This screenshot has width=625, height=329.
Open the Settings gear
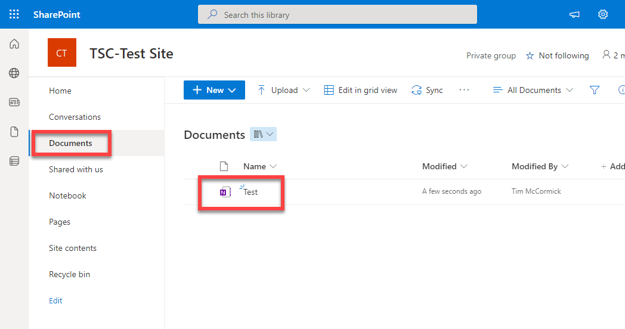603,14
